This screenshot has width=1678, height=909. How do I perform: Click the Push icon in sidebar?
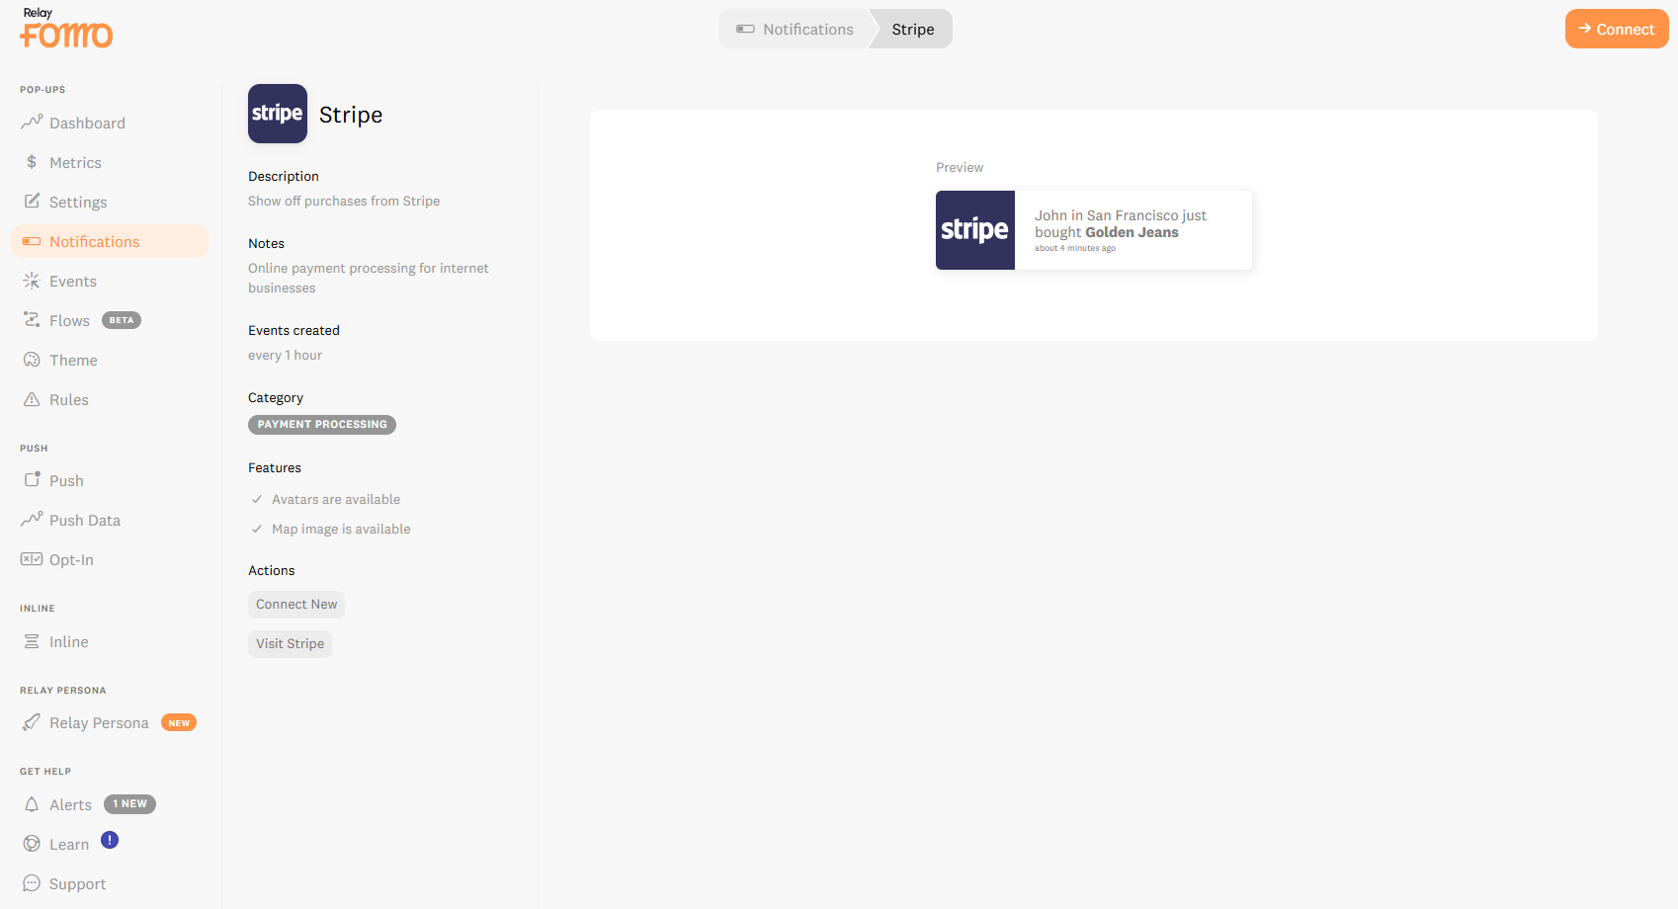32,480
